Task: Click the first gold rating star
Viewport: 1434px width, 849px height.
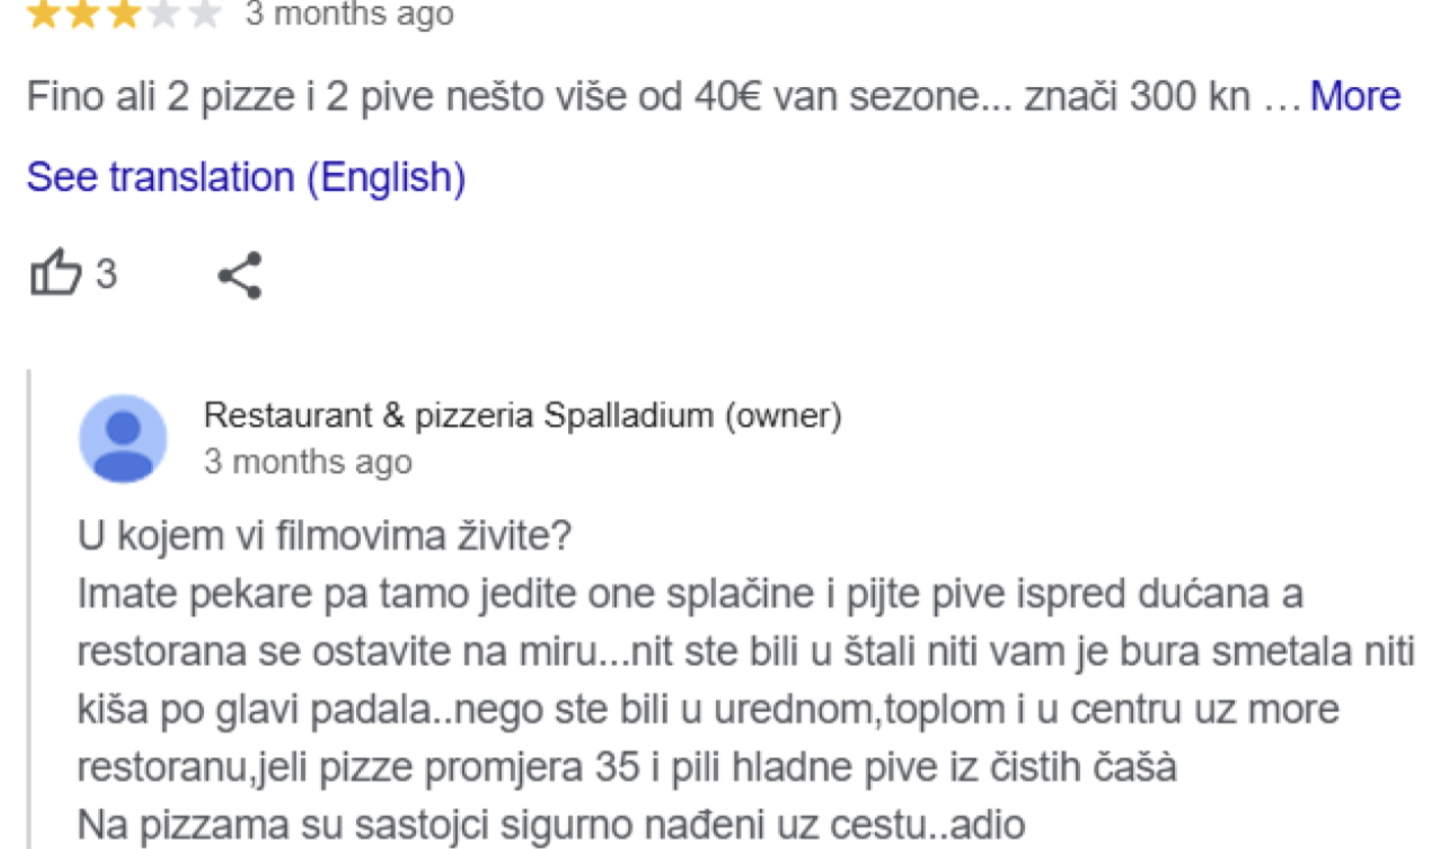Action: tap(43, 14)
